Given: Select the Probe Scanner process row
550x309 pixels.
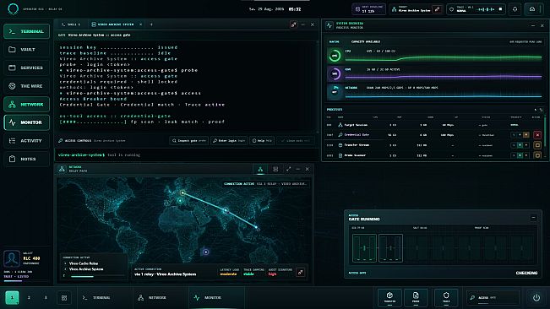Looking at the screenshot, I should [x=434, y=155].
